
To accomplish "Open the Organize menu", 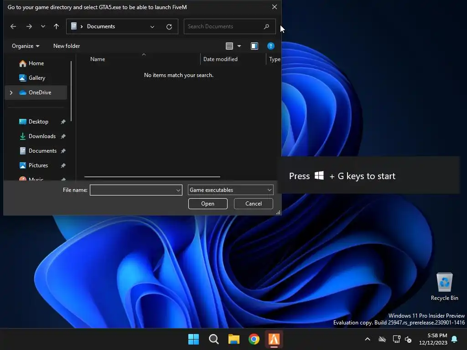I will [x=26, y=46].
